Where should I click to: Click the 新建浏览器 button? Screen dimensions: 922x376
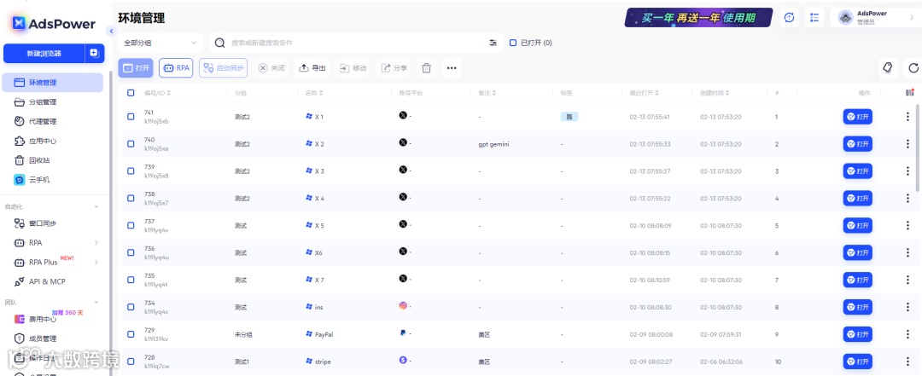click(x=44, y=54)
